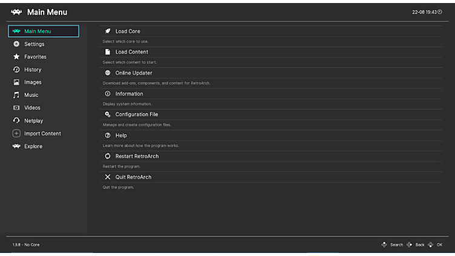Open the History sidebar tab

33,70
